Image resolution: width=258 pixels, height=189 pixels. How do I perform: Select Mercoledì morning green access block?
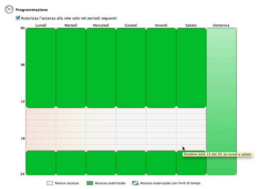tap(101, 68)
